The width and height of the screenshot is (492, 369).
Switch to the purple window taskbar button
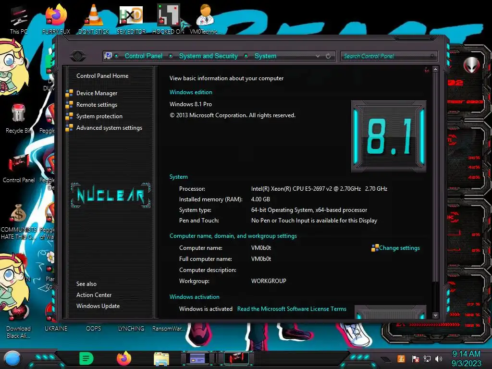point(197,358)
